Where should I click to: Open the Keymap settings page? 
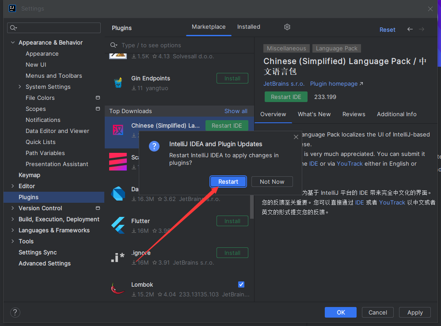coord(29,175)
